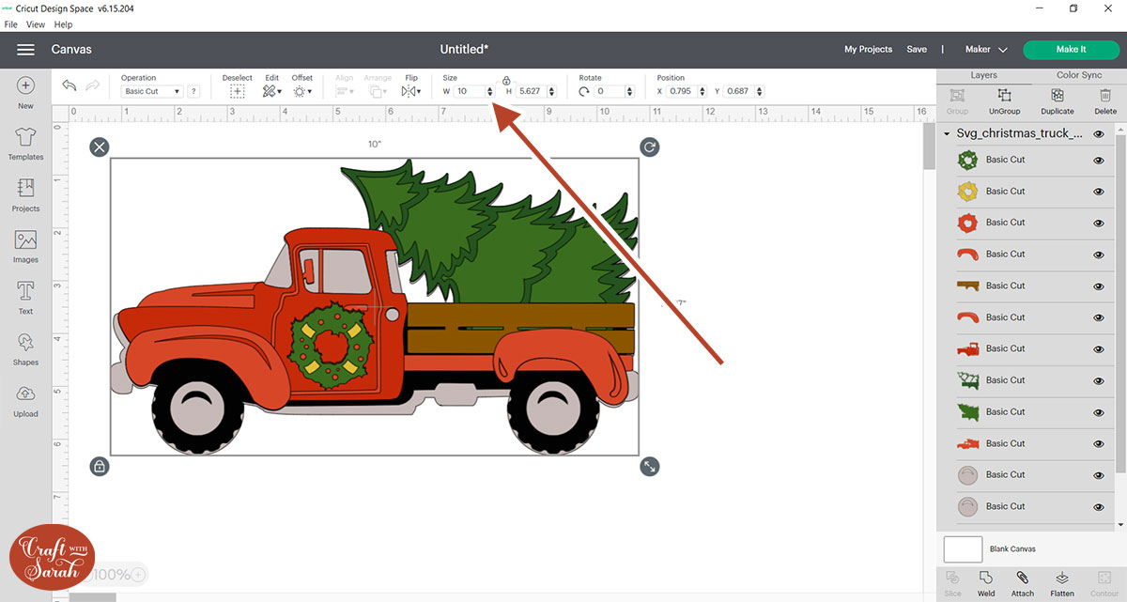Viewport: 1127px width, 602px height.
Task: Open the File menu
Action: 11,24
